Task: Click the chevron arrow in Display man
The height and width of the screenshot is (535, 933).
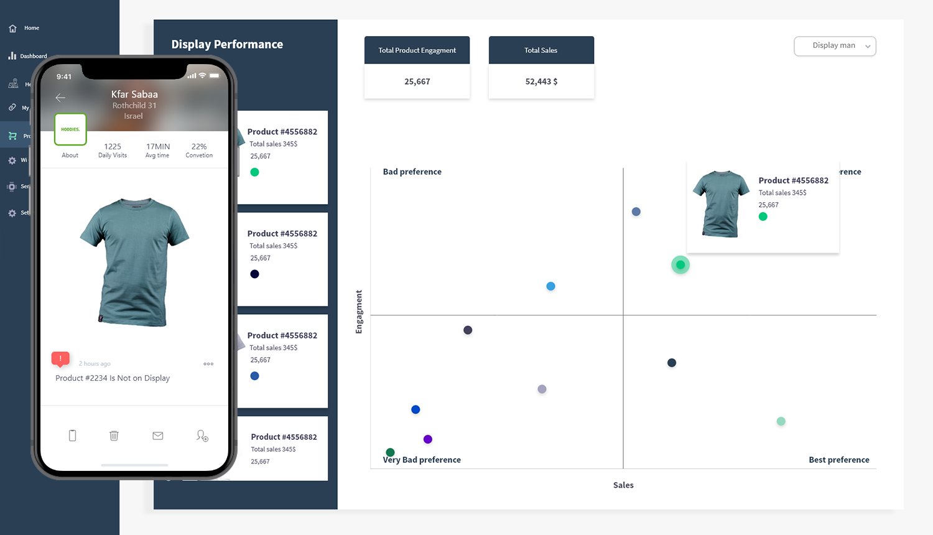Action: [868, 47]
